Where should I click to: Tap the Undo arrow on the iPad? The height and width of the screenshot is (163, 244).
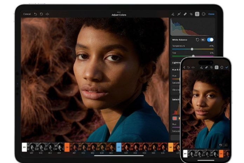click(35, 14)
